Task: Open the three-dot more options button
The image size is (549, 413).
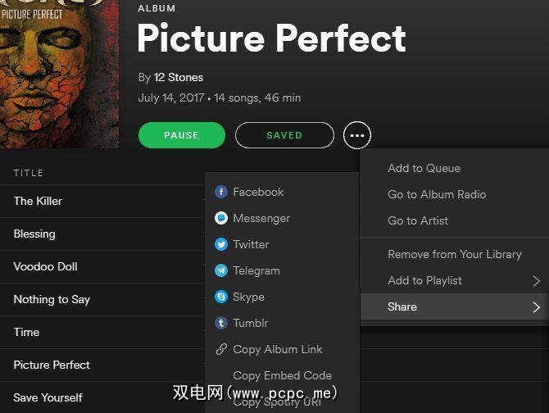Action: [x=357, y=135]
